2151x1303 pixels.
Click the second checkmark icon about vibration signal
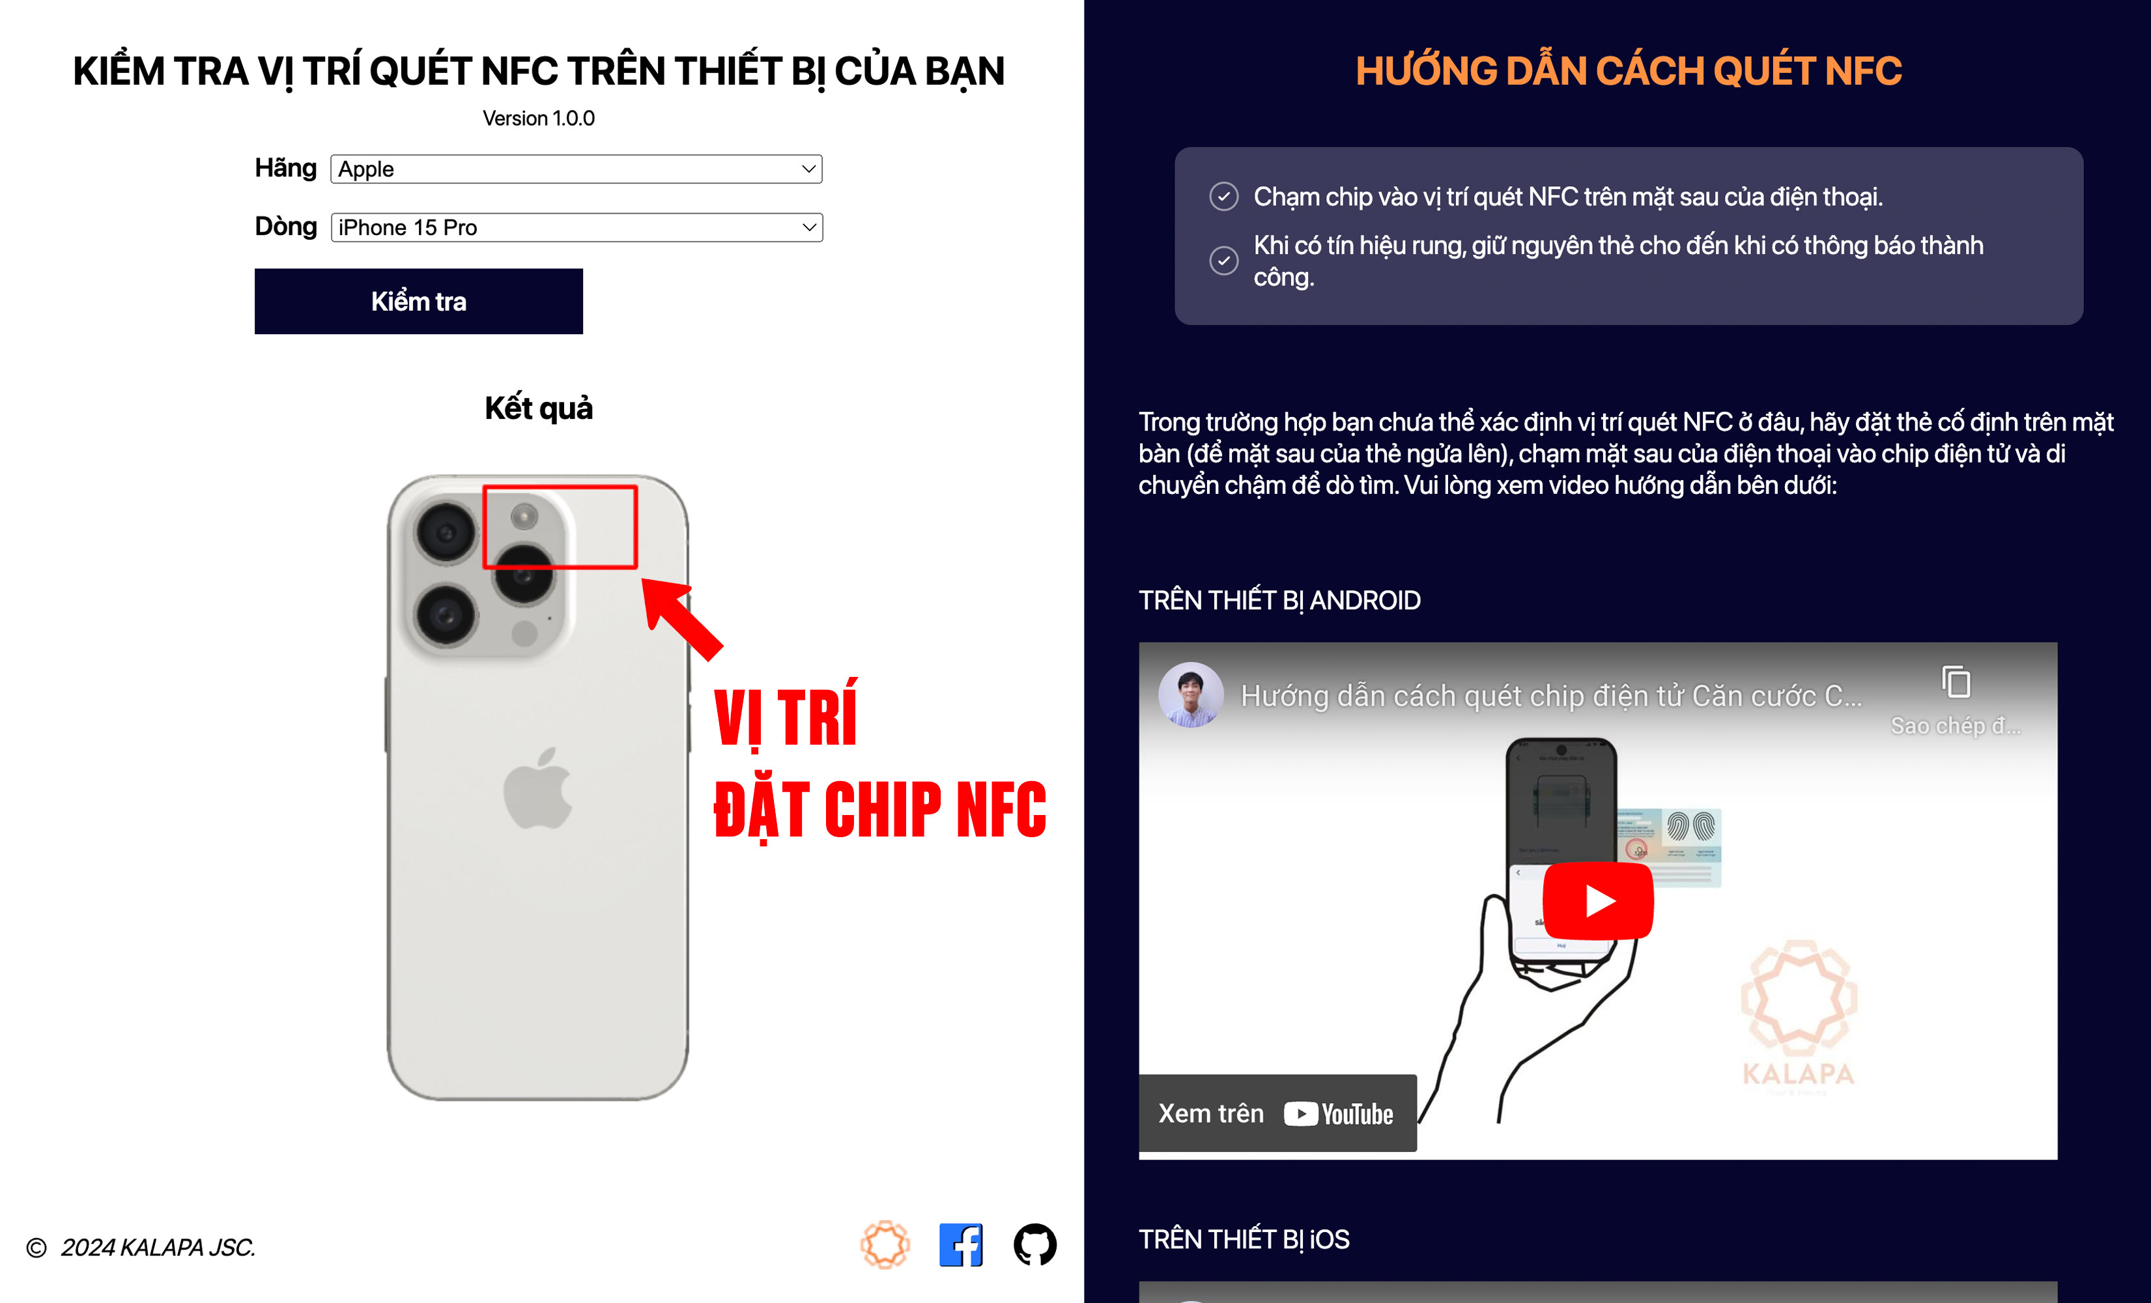(1223, 260)
